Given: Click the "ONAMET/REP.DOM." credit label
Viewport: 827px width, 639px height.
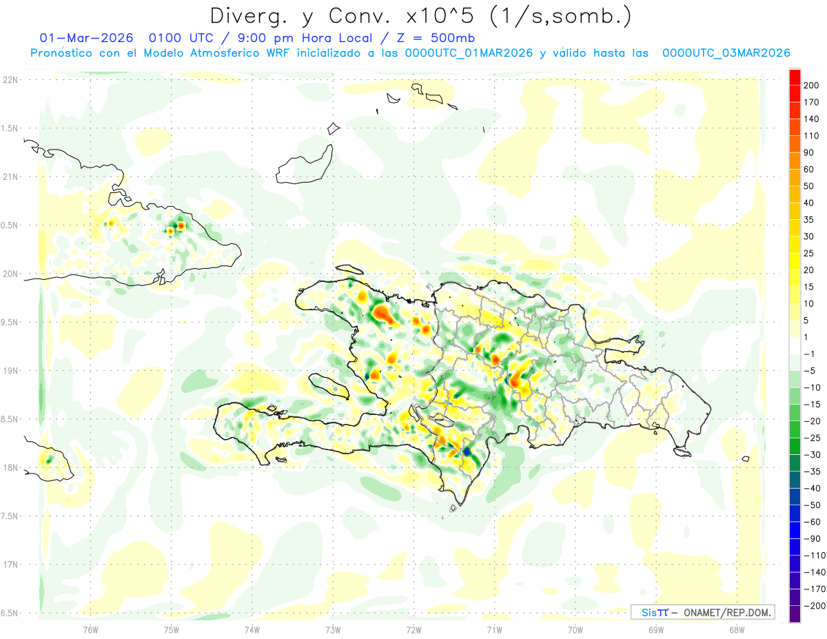Looking at the screenshot, I should (x=726, y=612).
